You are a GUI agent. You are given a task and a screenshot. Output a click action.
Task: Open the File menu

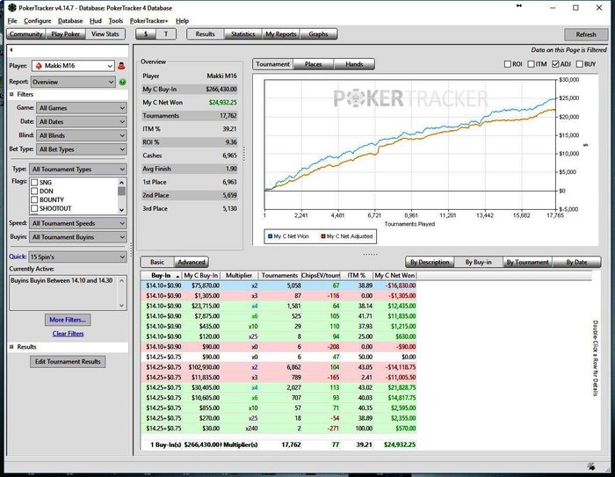pyautogui.click(x=12, y=21)
